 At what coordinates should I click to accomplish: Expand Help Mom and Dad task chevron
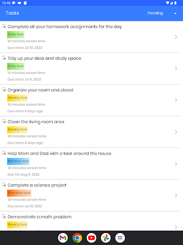(x=176, y=164)
